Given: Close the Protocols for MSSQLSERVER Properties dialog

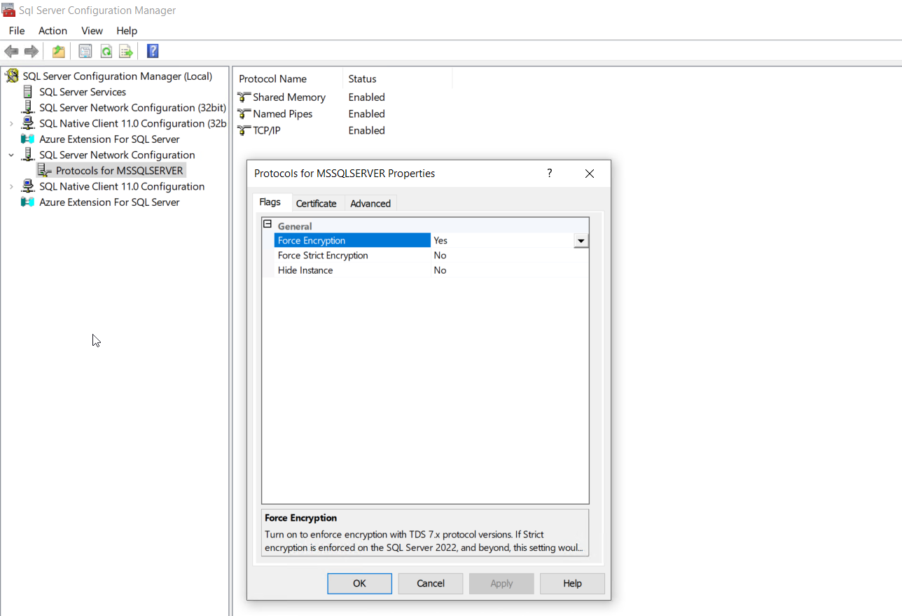Looking at the screenshot, I should [x=590, y=174].
